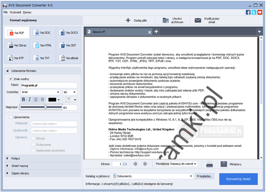Click the opacity value field 61
The image size is (266, 193).
click(x=70, y=108)
